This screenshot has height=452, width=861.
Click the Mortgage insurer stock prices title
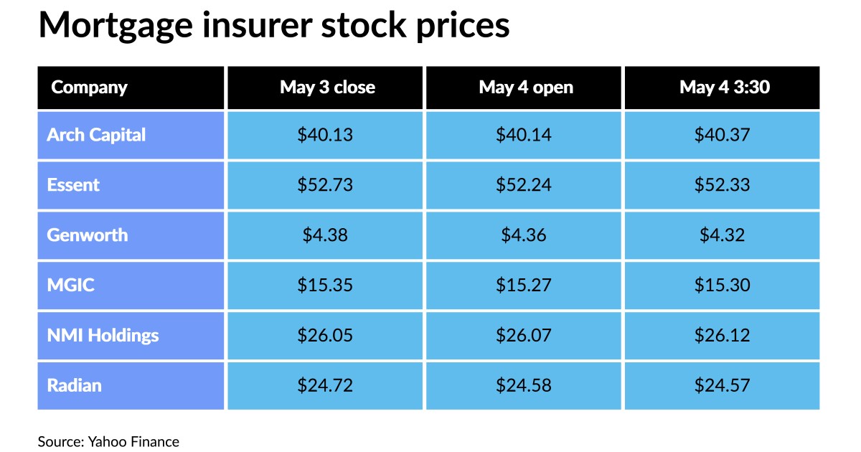273,26
